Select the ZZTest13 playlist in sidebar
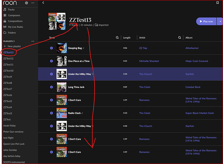This screenshot has height=164, width=223. pos(9,52)
